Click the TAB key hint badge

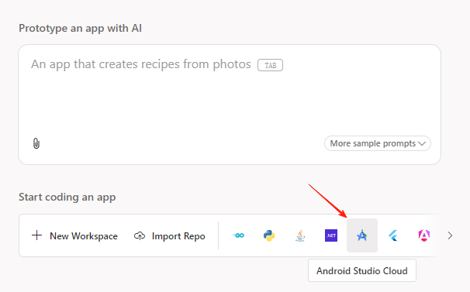click(x=271, y=65)
